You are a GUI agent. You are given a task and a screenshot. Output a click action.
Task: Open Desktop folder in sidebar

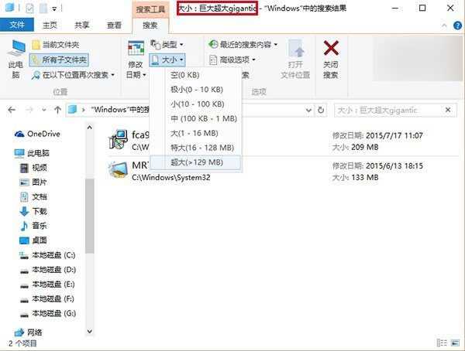click(x=33, y=240)
